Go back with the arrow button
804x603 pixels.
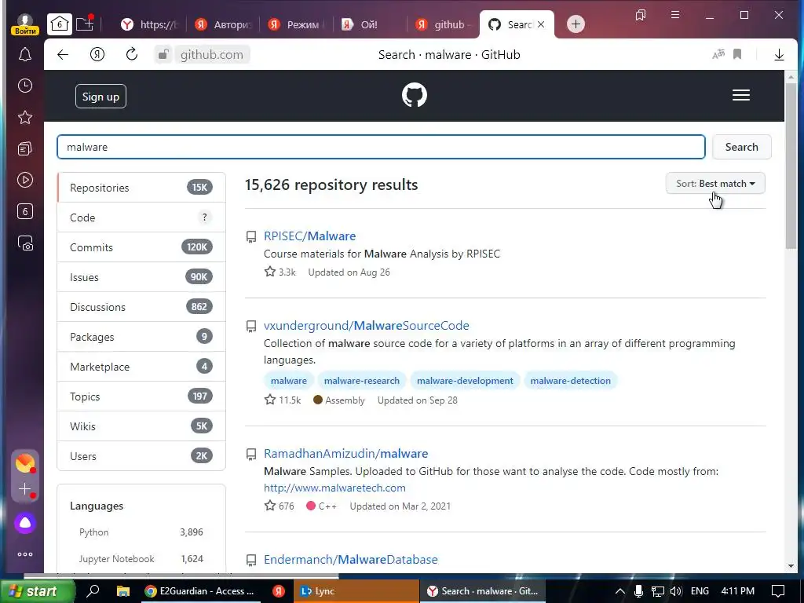click(x=63, y=54)
